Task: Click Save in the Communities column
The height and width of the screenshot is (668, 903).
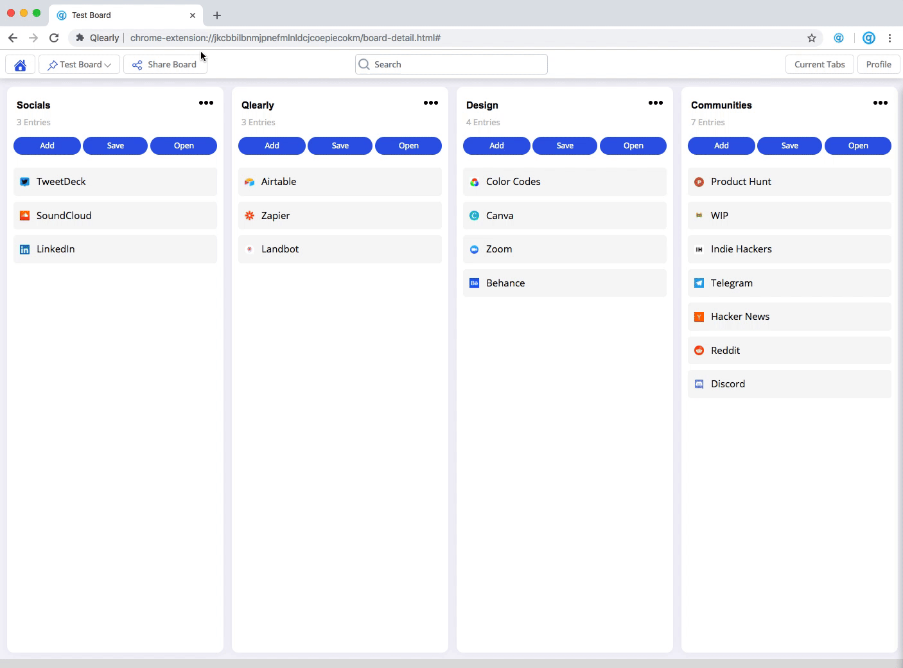Action: [x=790, y=146]
